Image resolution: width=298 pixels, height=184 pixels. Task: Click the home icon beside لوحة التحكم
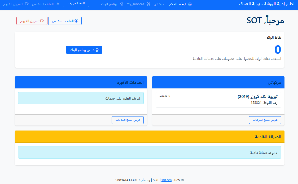(x=190, y=4)
